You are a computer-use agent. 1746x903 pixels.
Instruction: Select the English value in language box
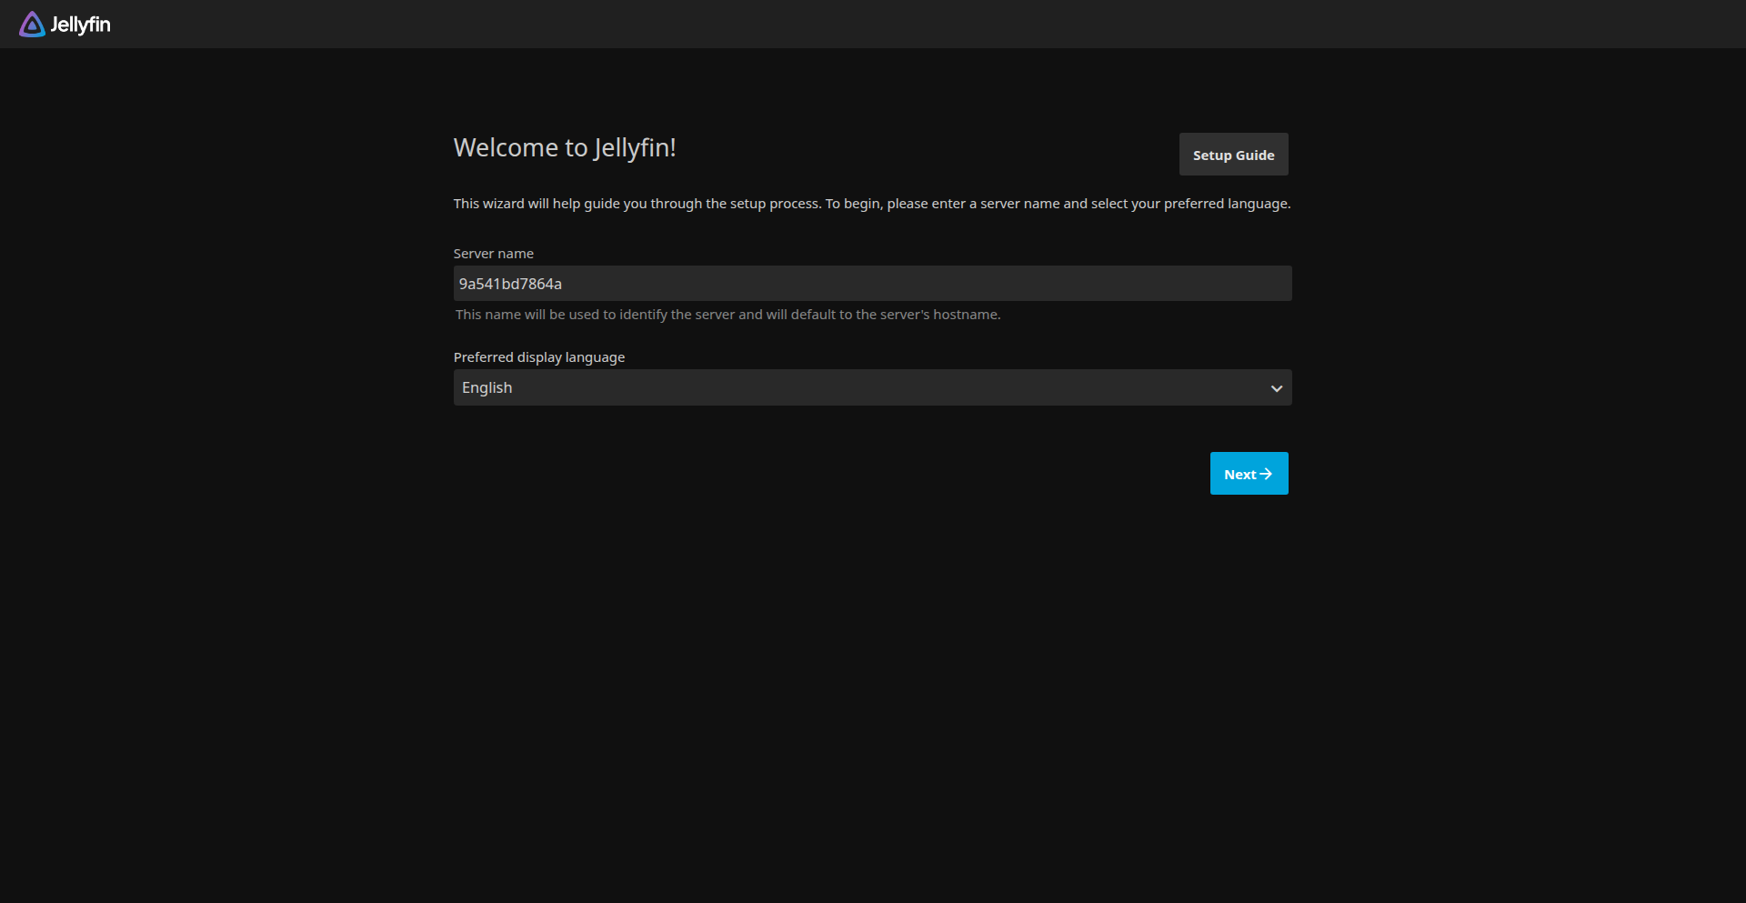coord(487,387)
